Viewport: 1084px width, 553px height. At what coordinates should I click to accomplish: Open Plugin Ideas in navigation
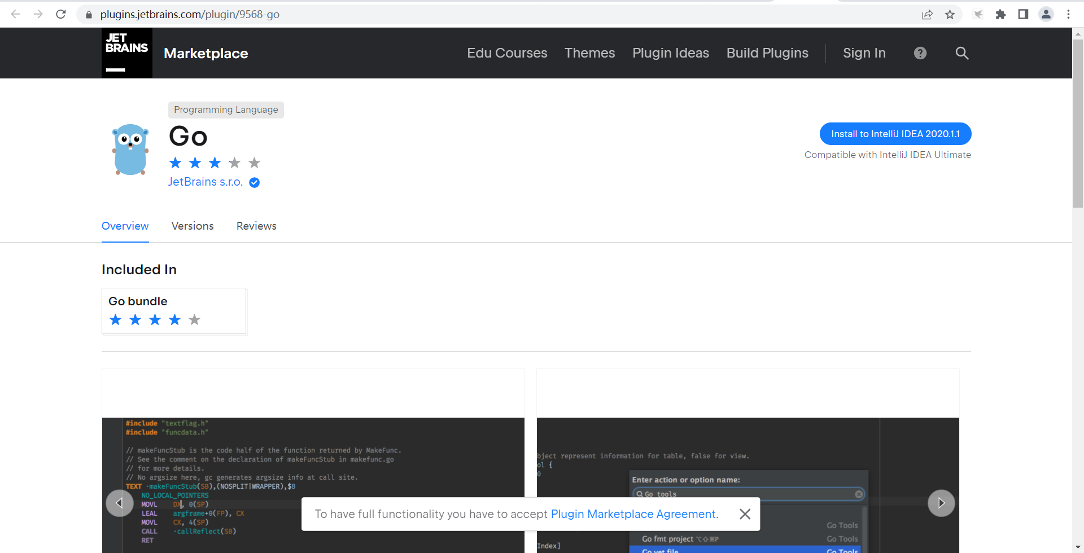coord(671,53)
